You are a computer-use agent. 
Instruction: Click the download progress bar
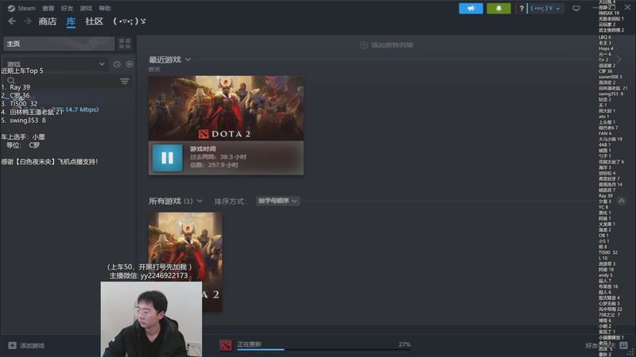point(324,349)
